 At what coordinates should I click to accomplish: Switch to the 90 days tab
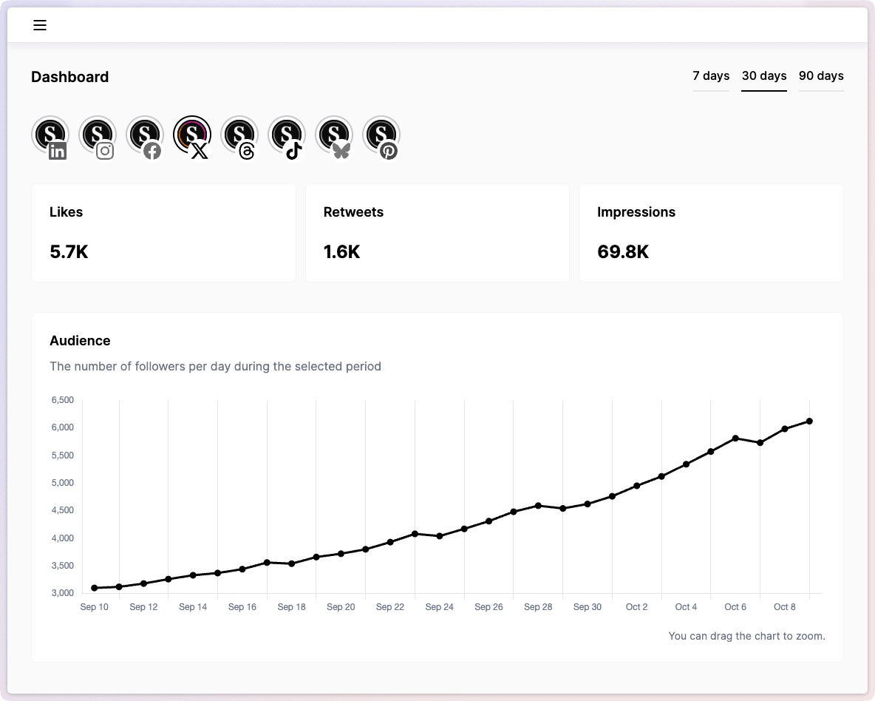[x=821, y=76]
